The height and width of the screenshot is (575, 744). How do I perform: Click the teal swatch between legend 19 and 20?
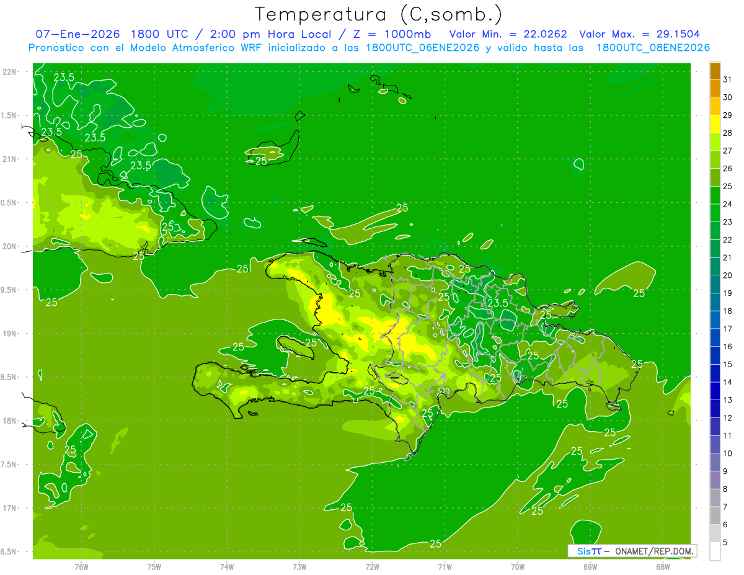(715, 285)
